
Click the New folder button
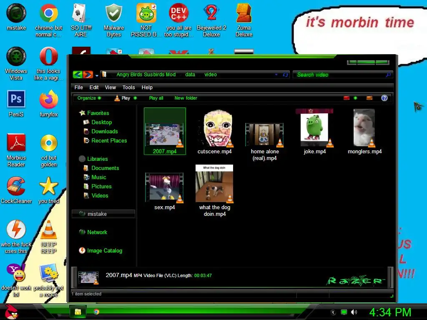click(186, 98)
